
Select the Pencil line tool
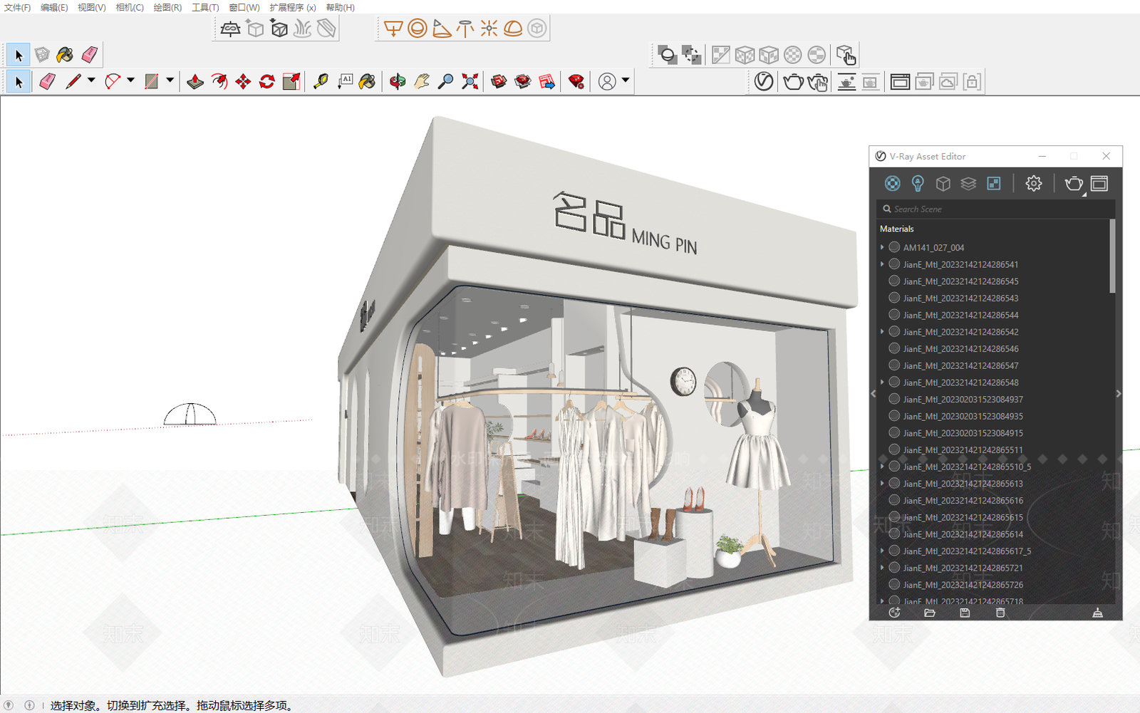[x=73, y=81]
